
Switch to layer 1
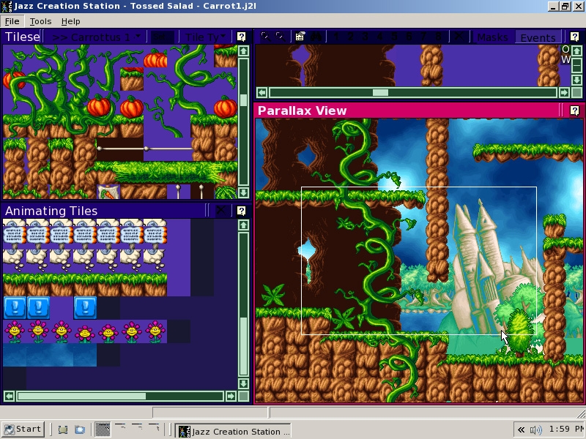(x=336, y=37)
